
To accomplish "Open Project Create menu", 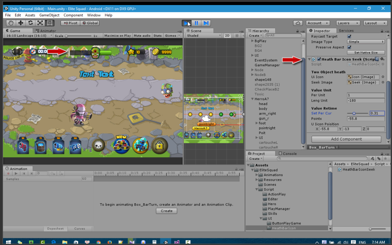I will (255, 159).
